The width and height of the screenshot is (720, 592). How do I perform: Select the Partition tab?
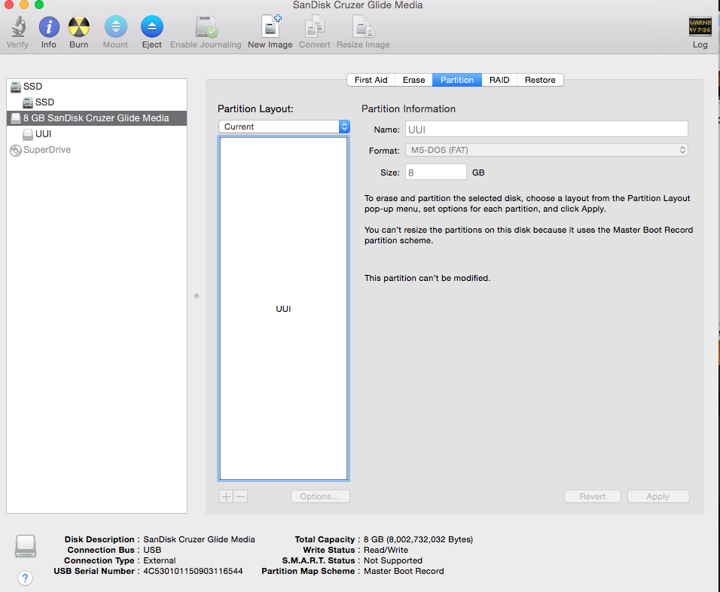tap(457, 80)
